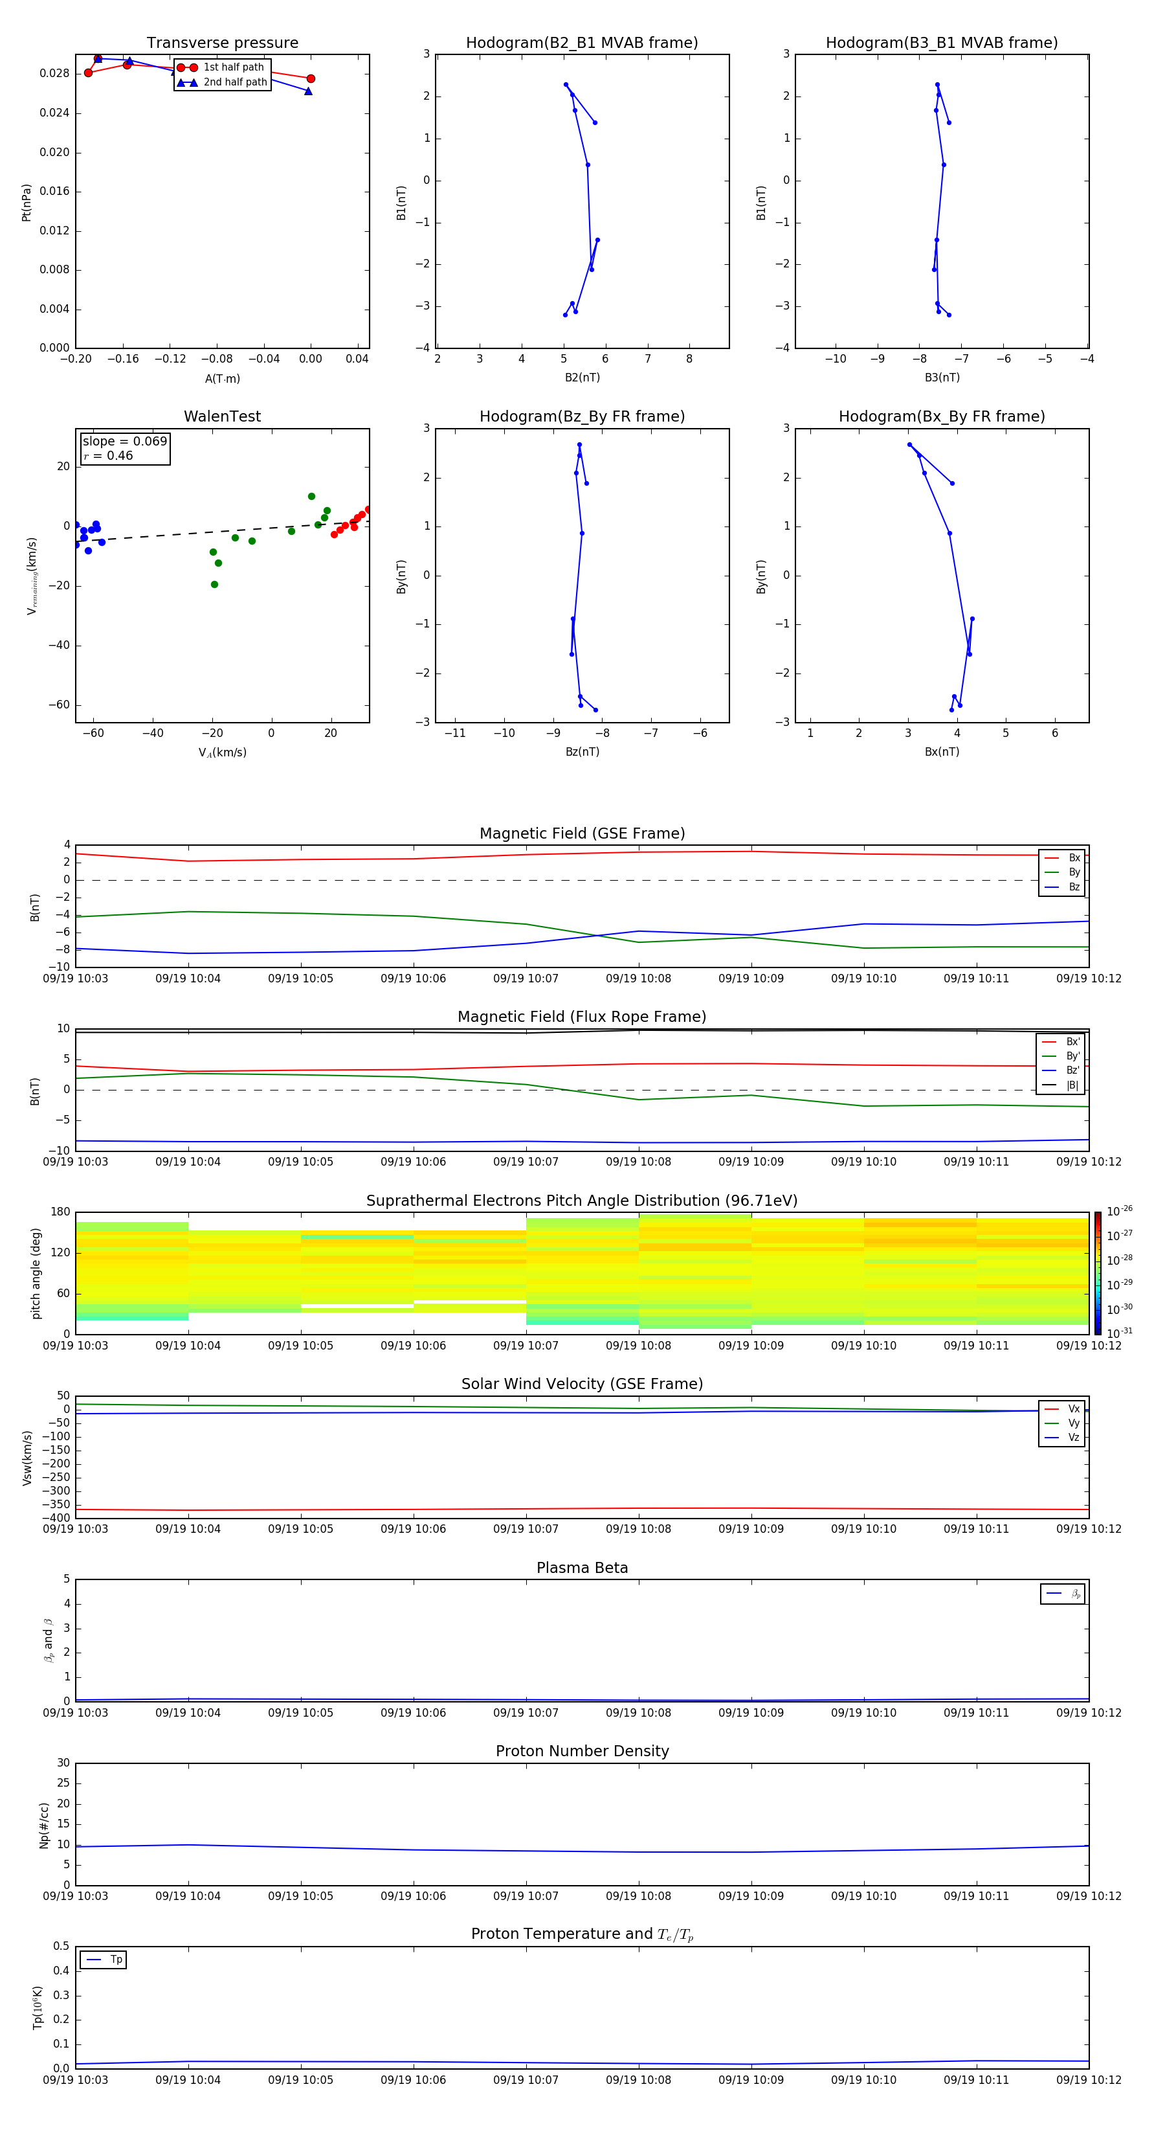The width and height of the screenshot is (1165, 2137).
Task: Click the "Hodogram(B3_B1 MVAB frame)" title
Action: (942, 43)
